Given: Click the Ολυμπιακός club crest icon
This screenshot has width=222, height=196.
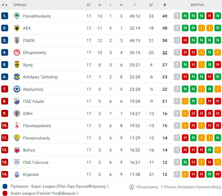Looking at the screenshot, I should click(17, 52).
